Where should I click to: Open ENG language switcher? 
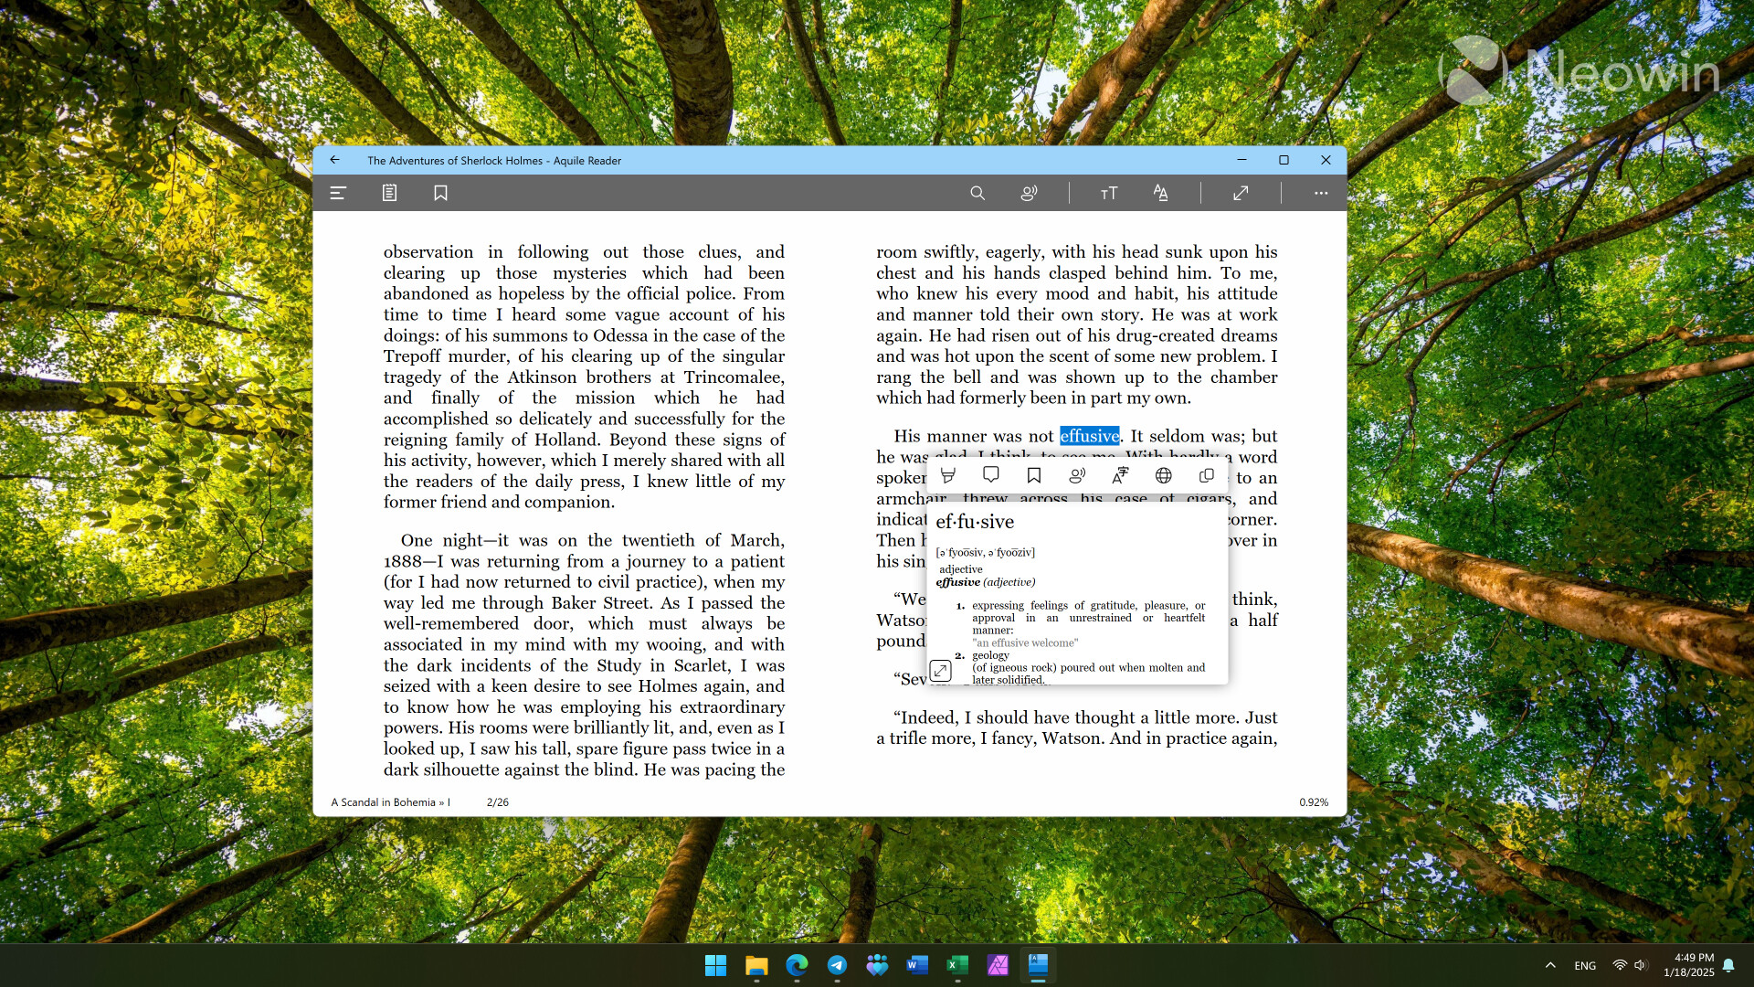pos(1585,965)
